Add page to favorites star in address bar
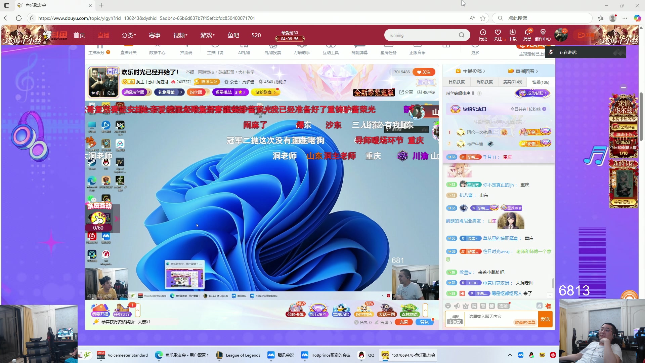Image resolution: width=645 pixels, height=363 pixels. coord(483,18)
